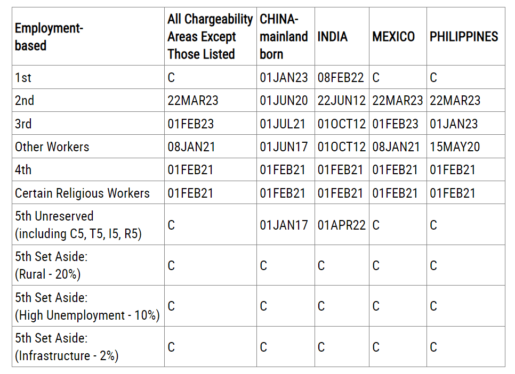Click the INDIA column header
This screenshot has width=515, height=374.
click(x=333, y=37)
